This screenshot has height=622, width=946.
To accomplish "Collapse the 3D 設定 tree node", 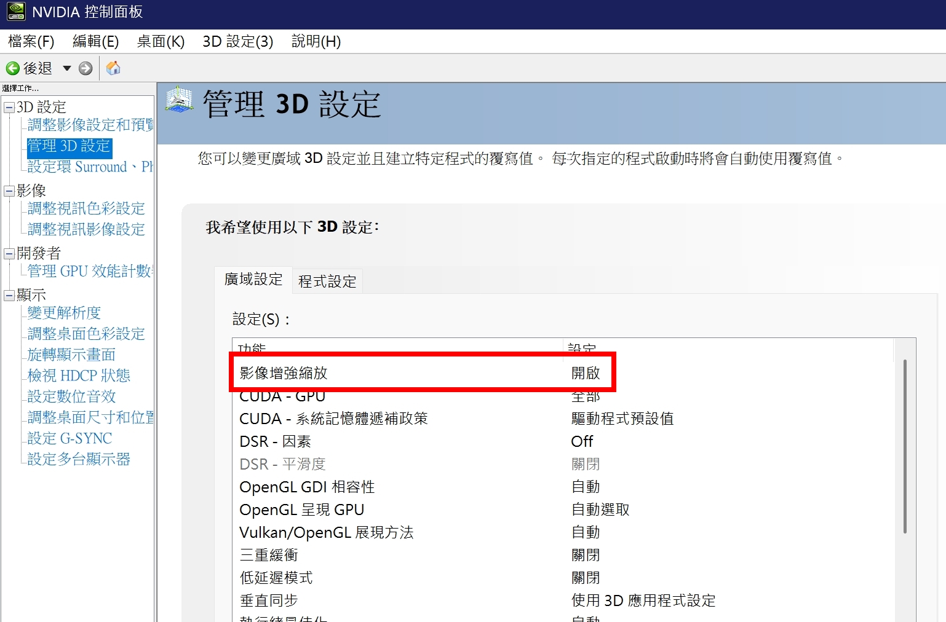I will pos(9,108).
